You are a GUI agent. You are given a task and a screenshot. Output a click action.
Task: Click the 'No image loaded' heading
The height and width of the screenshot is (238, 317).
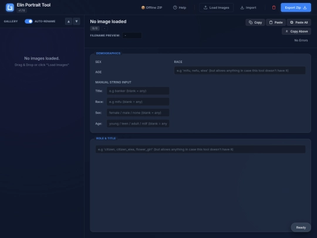tap(108, 22)
